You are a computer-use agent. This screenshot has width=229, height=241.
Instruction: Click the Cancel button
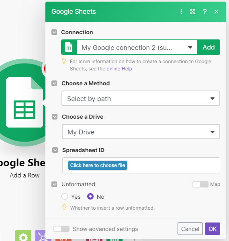point(190,229)
